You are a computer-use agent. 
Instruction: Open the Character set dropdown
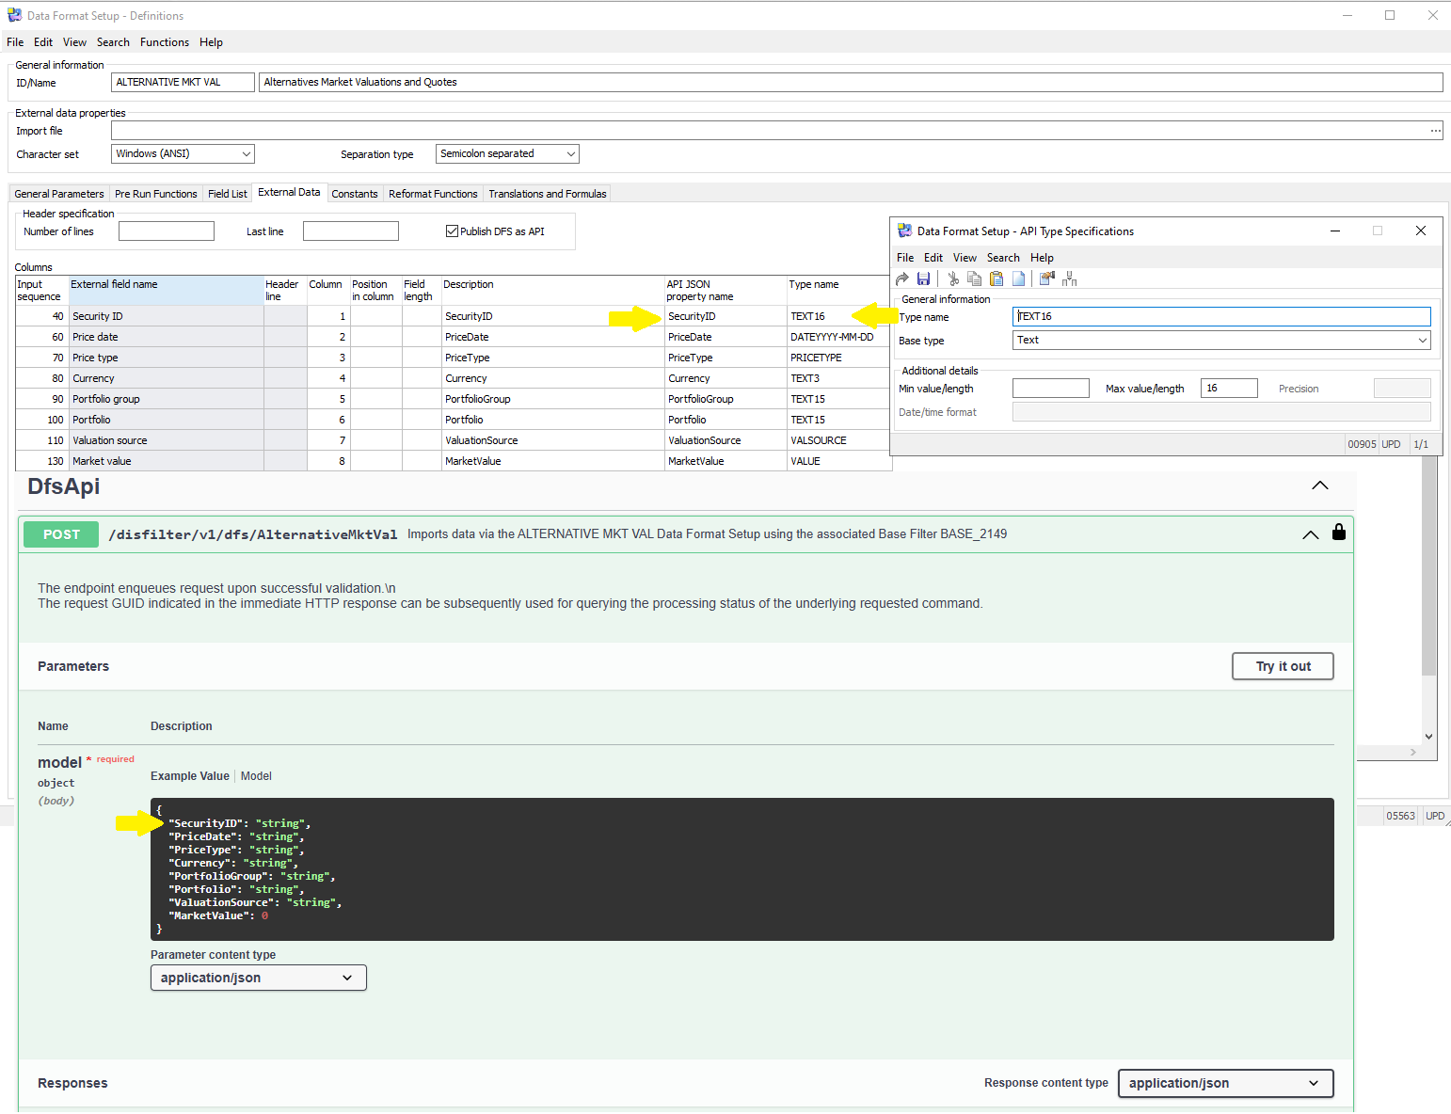183,153
